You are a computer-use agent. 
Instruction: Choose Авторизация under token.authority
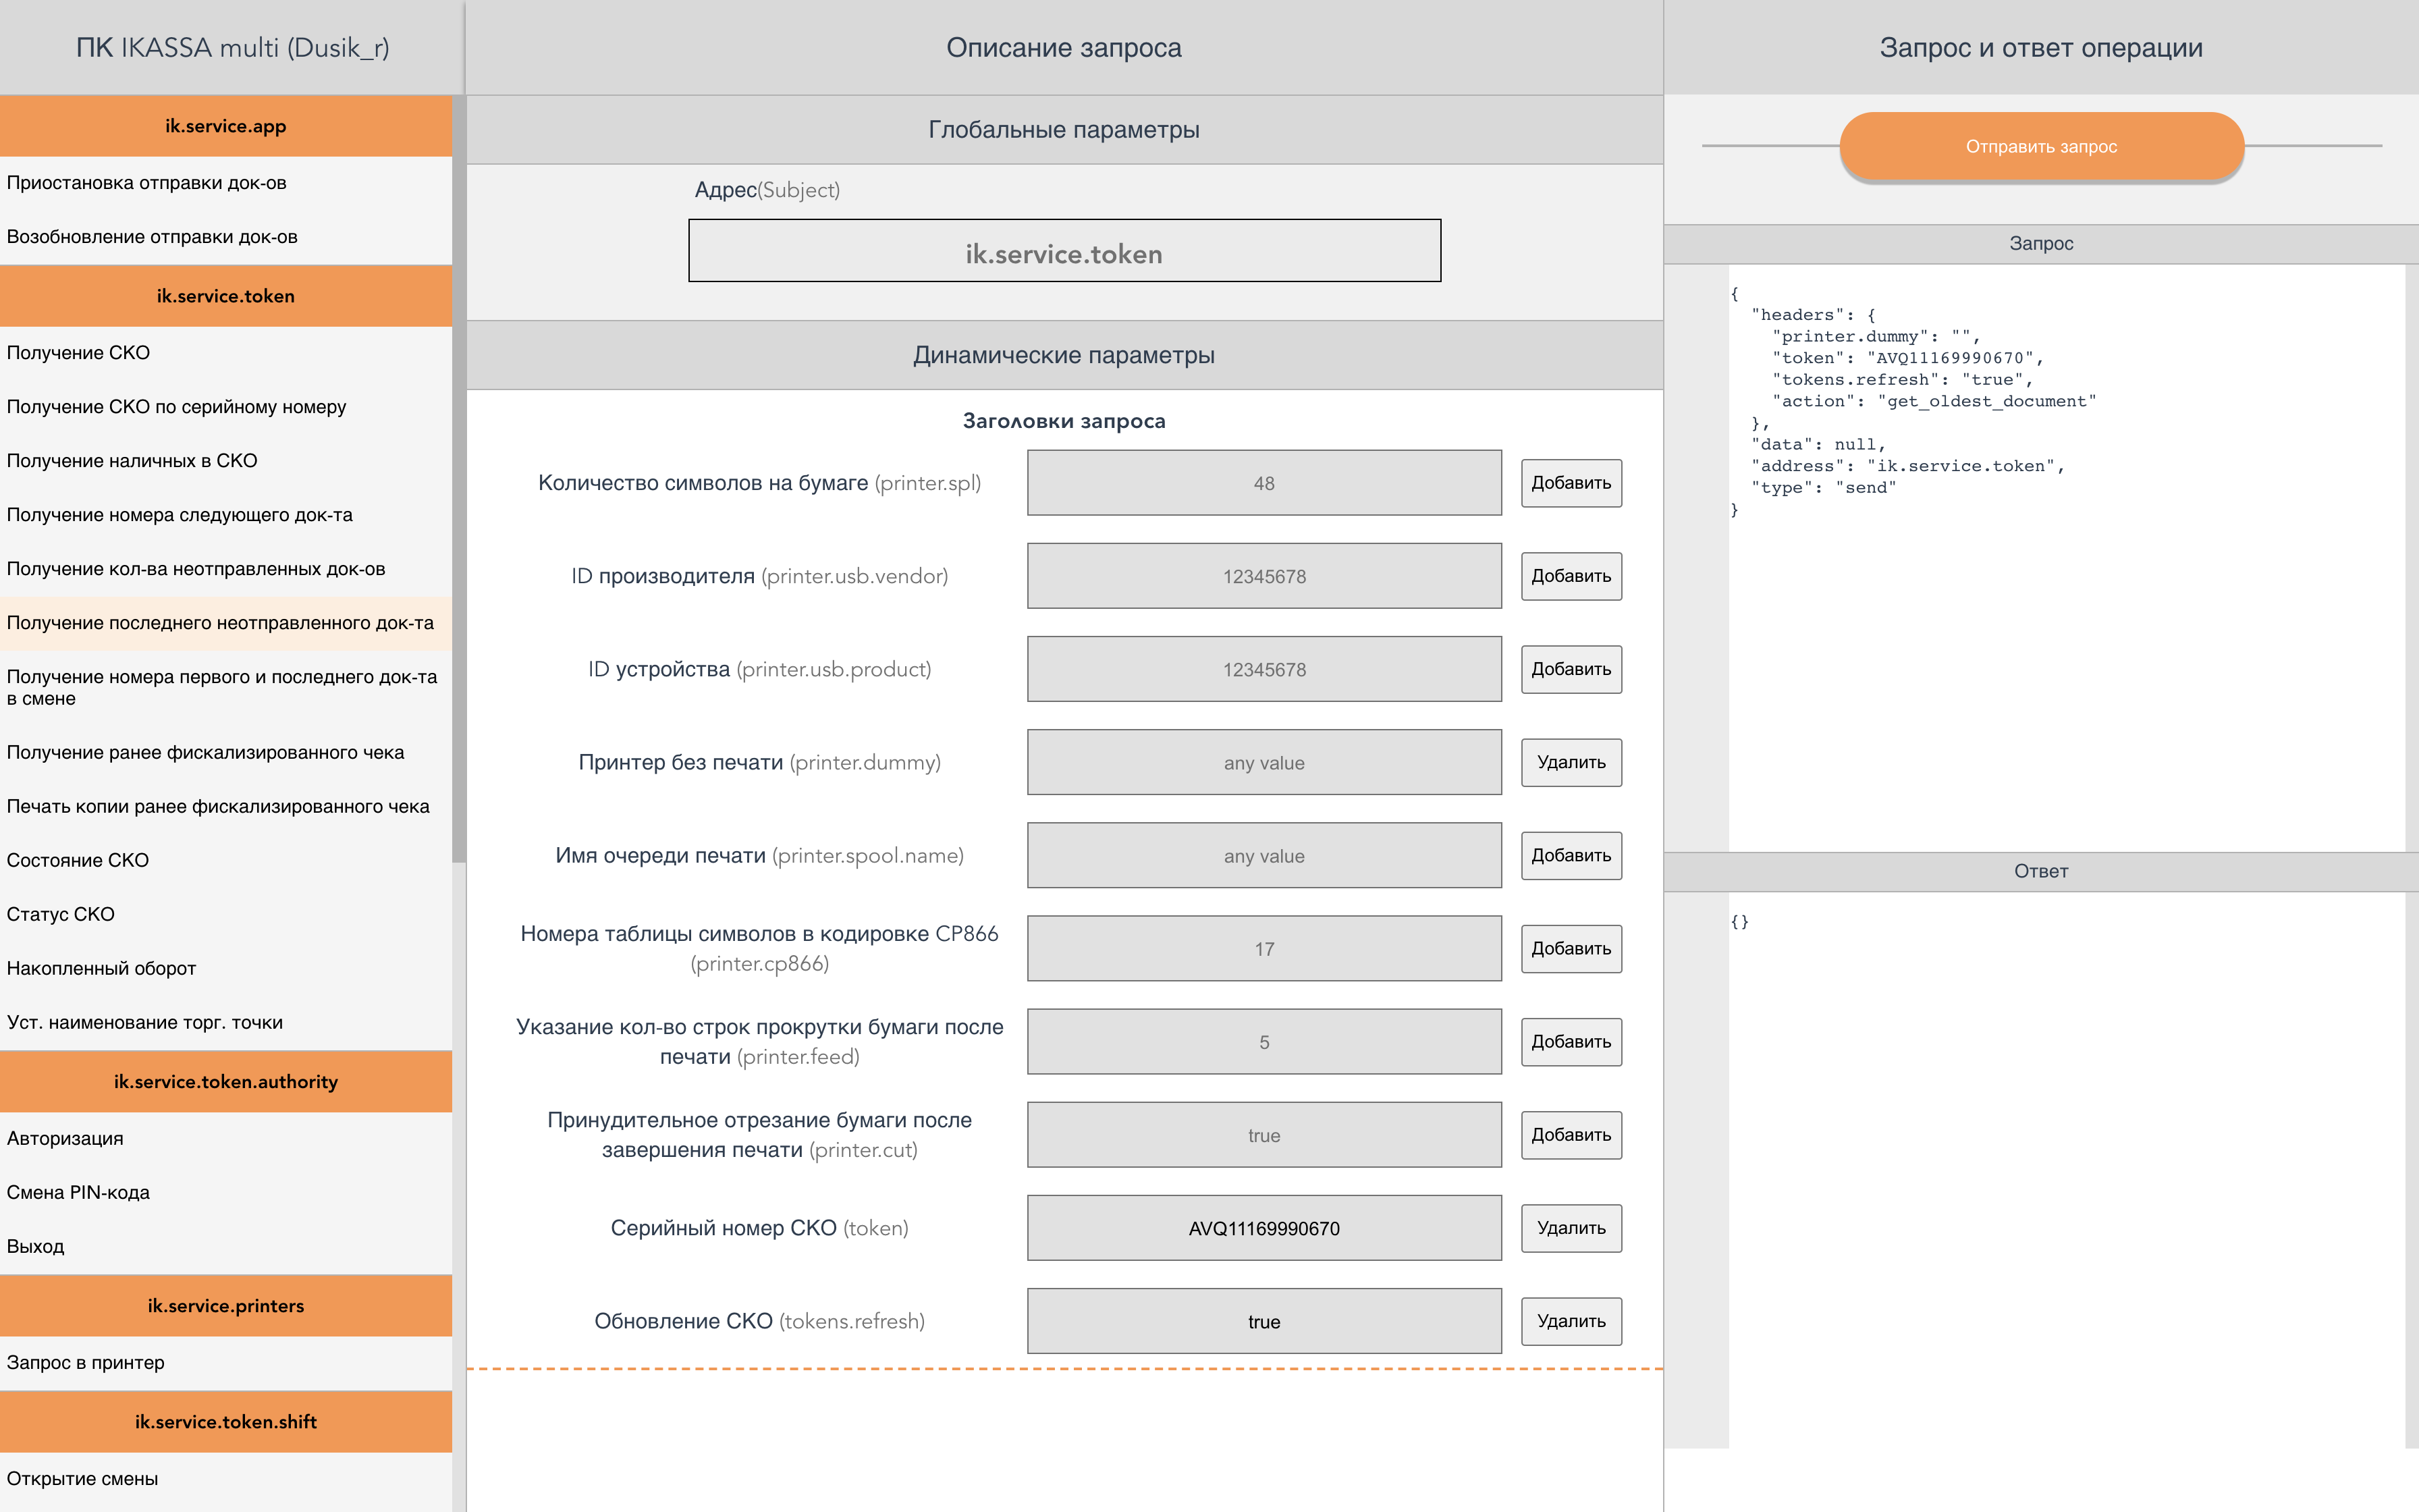[x=65, y=1138]
